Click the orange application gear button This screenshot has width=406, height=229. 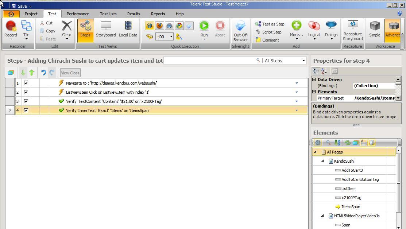coord(11,14)
